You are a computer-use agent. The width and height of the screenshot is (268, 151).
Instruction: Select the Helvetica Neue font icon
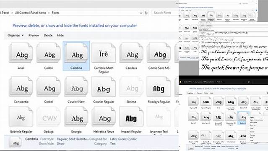tap(104, 117)
